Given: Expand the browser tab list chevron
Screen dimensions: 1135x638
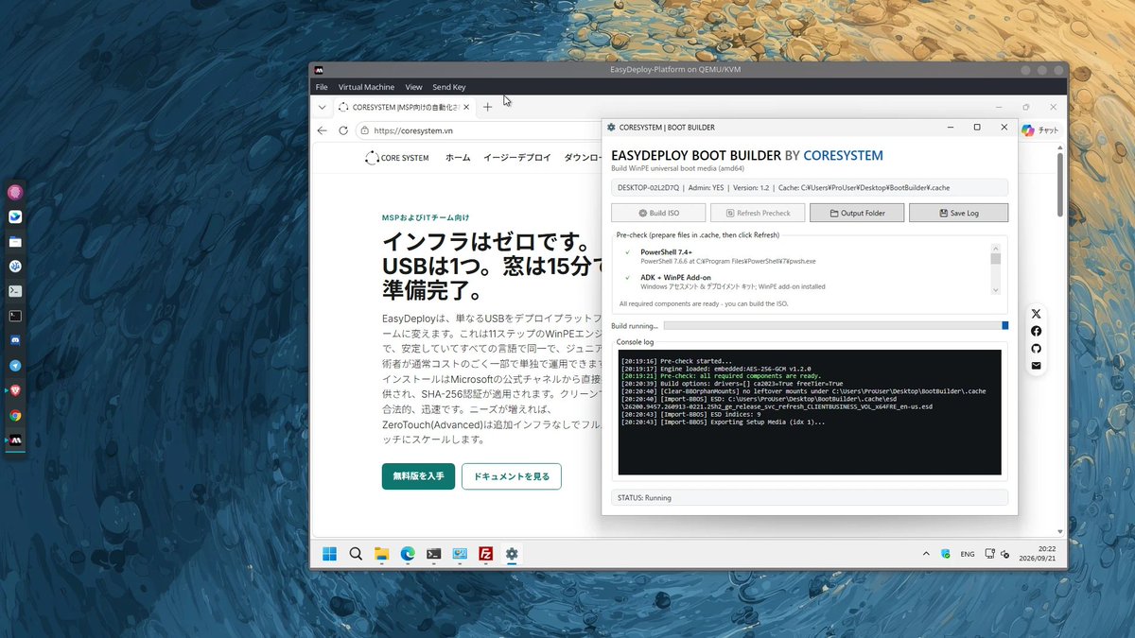Looking at the screenshot, I should [x=322, y=107].
